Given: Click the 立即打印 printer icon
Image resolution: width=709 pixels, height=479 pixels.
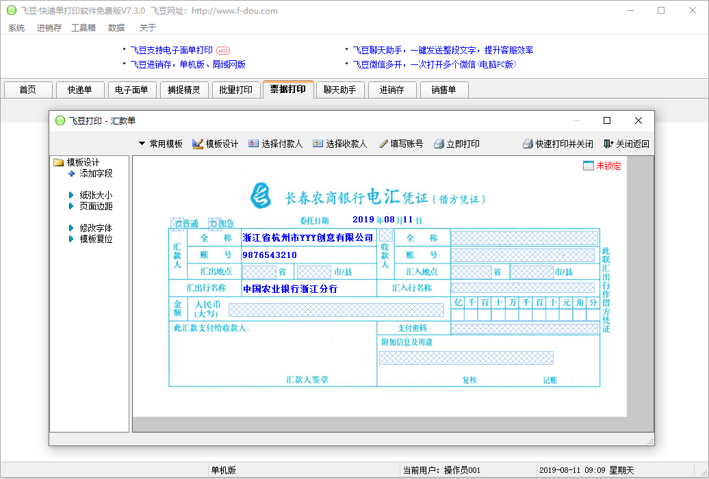Looking at the screenshot, I should (439, 144).
